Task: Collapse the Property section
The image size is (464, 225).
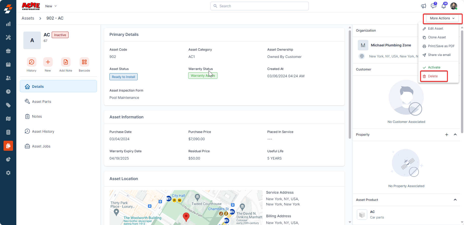Action: [455, 135]
